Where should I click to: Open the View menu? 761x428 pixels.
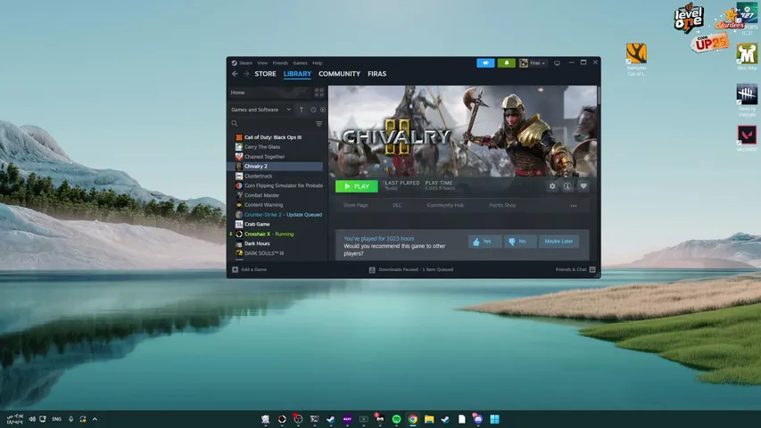(262, 63)
